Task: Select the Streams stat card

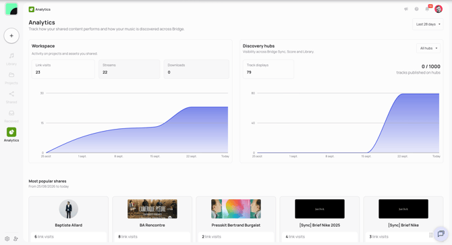Action: 129,69
